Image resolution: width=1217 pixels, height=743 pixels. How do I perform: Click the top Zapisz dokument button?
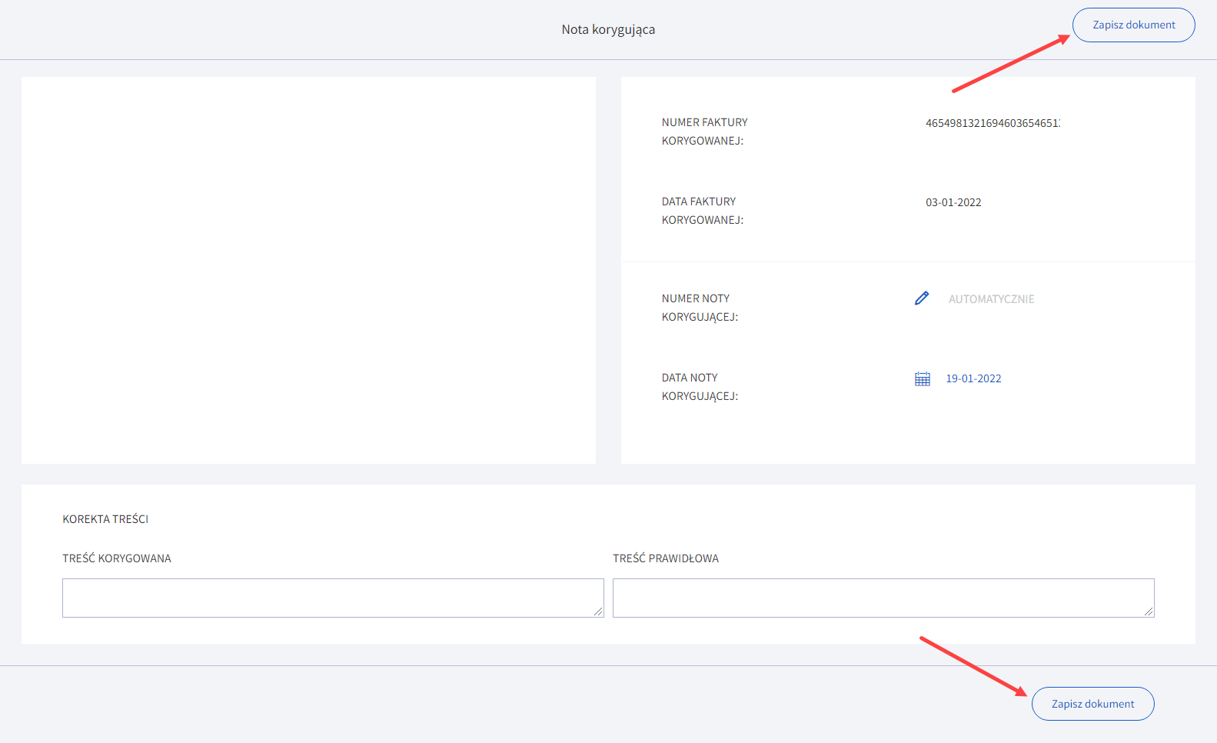click(1133, 25)
